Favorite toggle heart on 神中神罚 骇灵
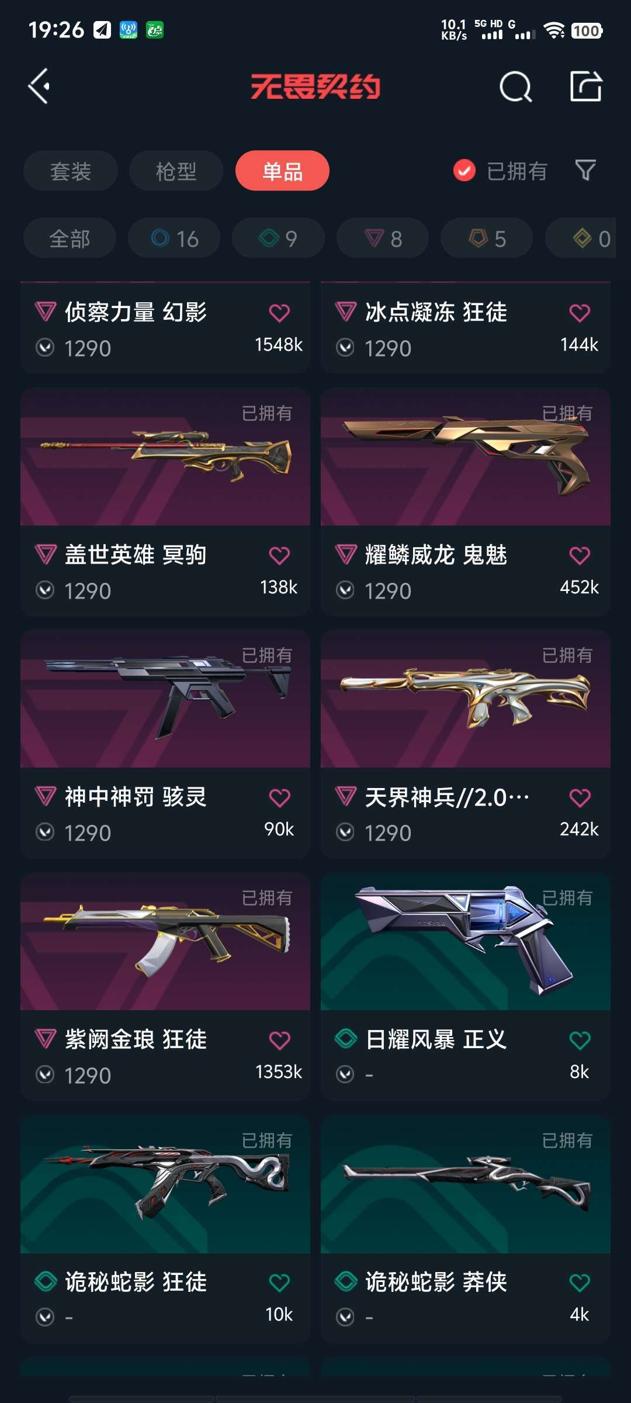The height and width of the screenshot is (1403, 631). pos(279,798)
